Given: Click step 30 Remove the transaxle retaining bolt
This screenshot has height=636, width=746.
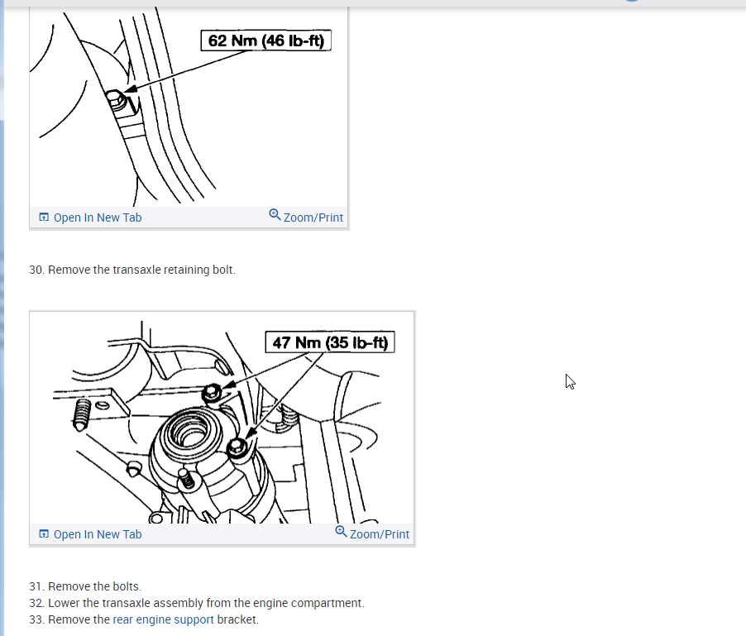Looking at the screenshot, I should point(132,270).
